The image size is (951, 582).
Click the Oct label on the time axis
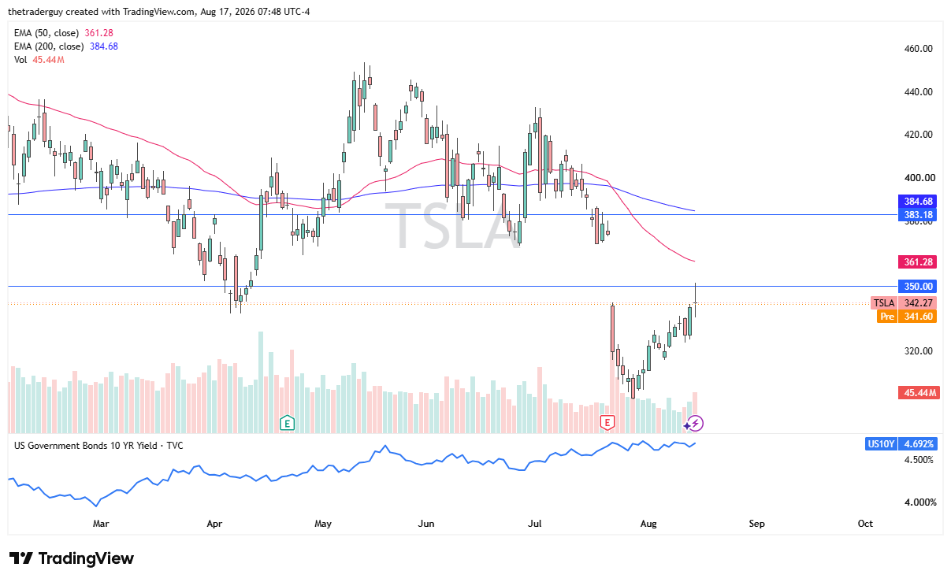pos(865,524)
